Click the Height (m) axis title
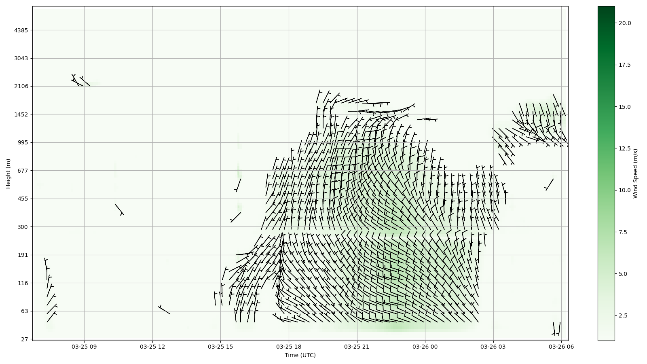The height and width of the screenshot is (364, 647). coord(8,174)
